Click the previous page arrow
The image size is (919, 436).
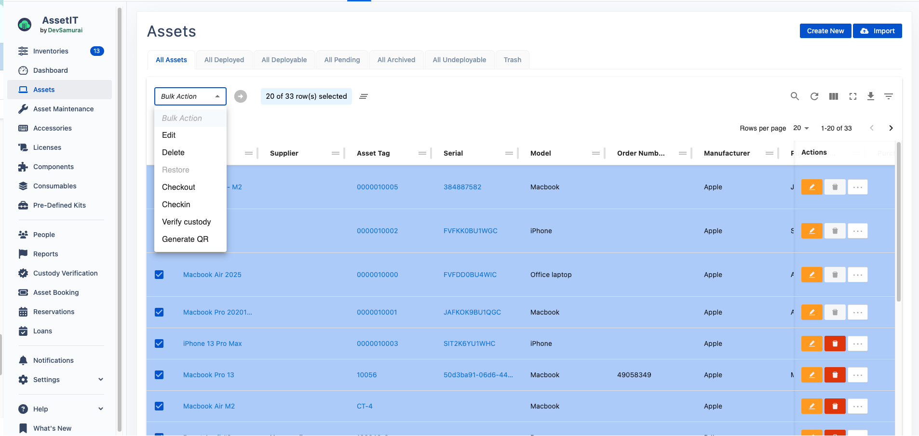(x=872, y=128)
